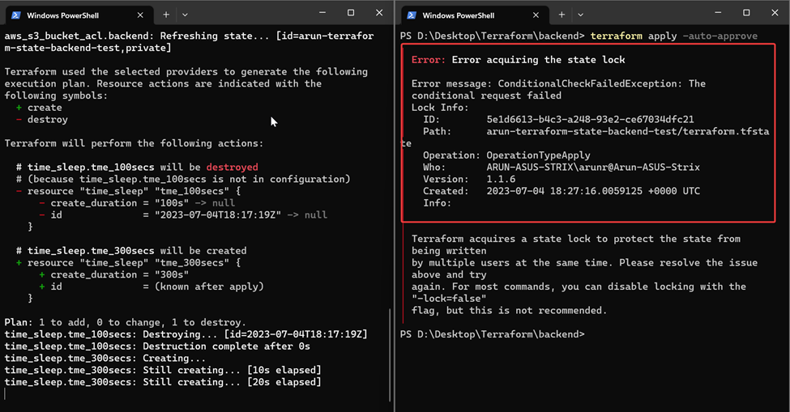Click the '- destroy' symbol legend line

coord(42,119)
